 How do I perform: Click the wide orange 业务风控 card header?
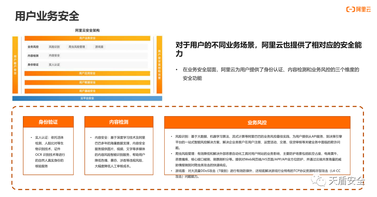pos(257,122)
